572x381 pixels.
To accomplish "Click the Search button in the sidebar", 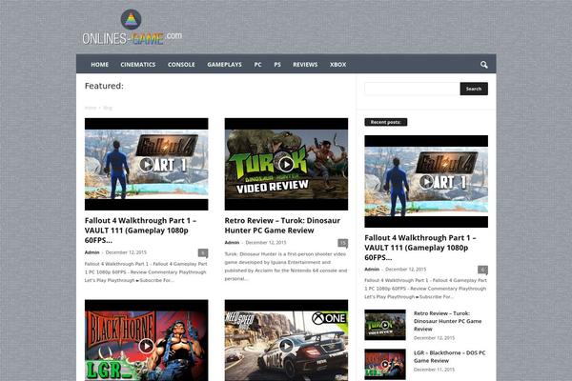I will 474,89.
